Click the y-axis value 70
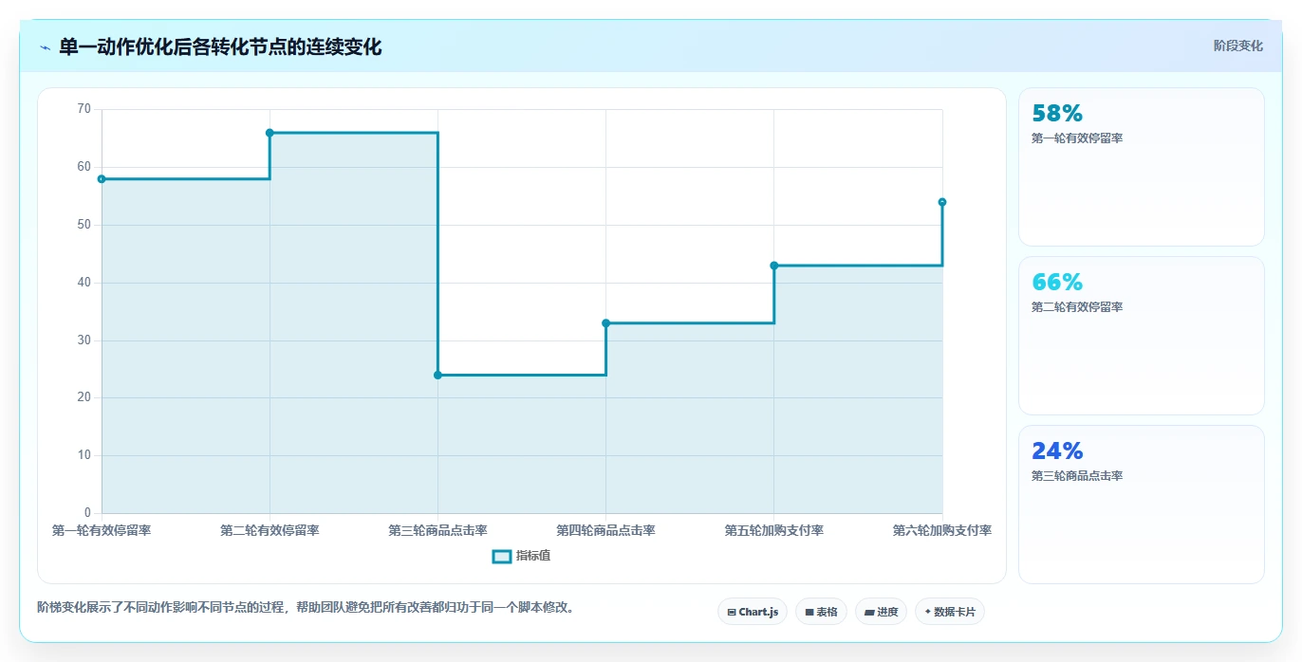The width and height of the screenshot is (1302, 662). 84,109
